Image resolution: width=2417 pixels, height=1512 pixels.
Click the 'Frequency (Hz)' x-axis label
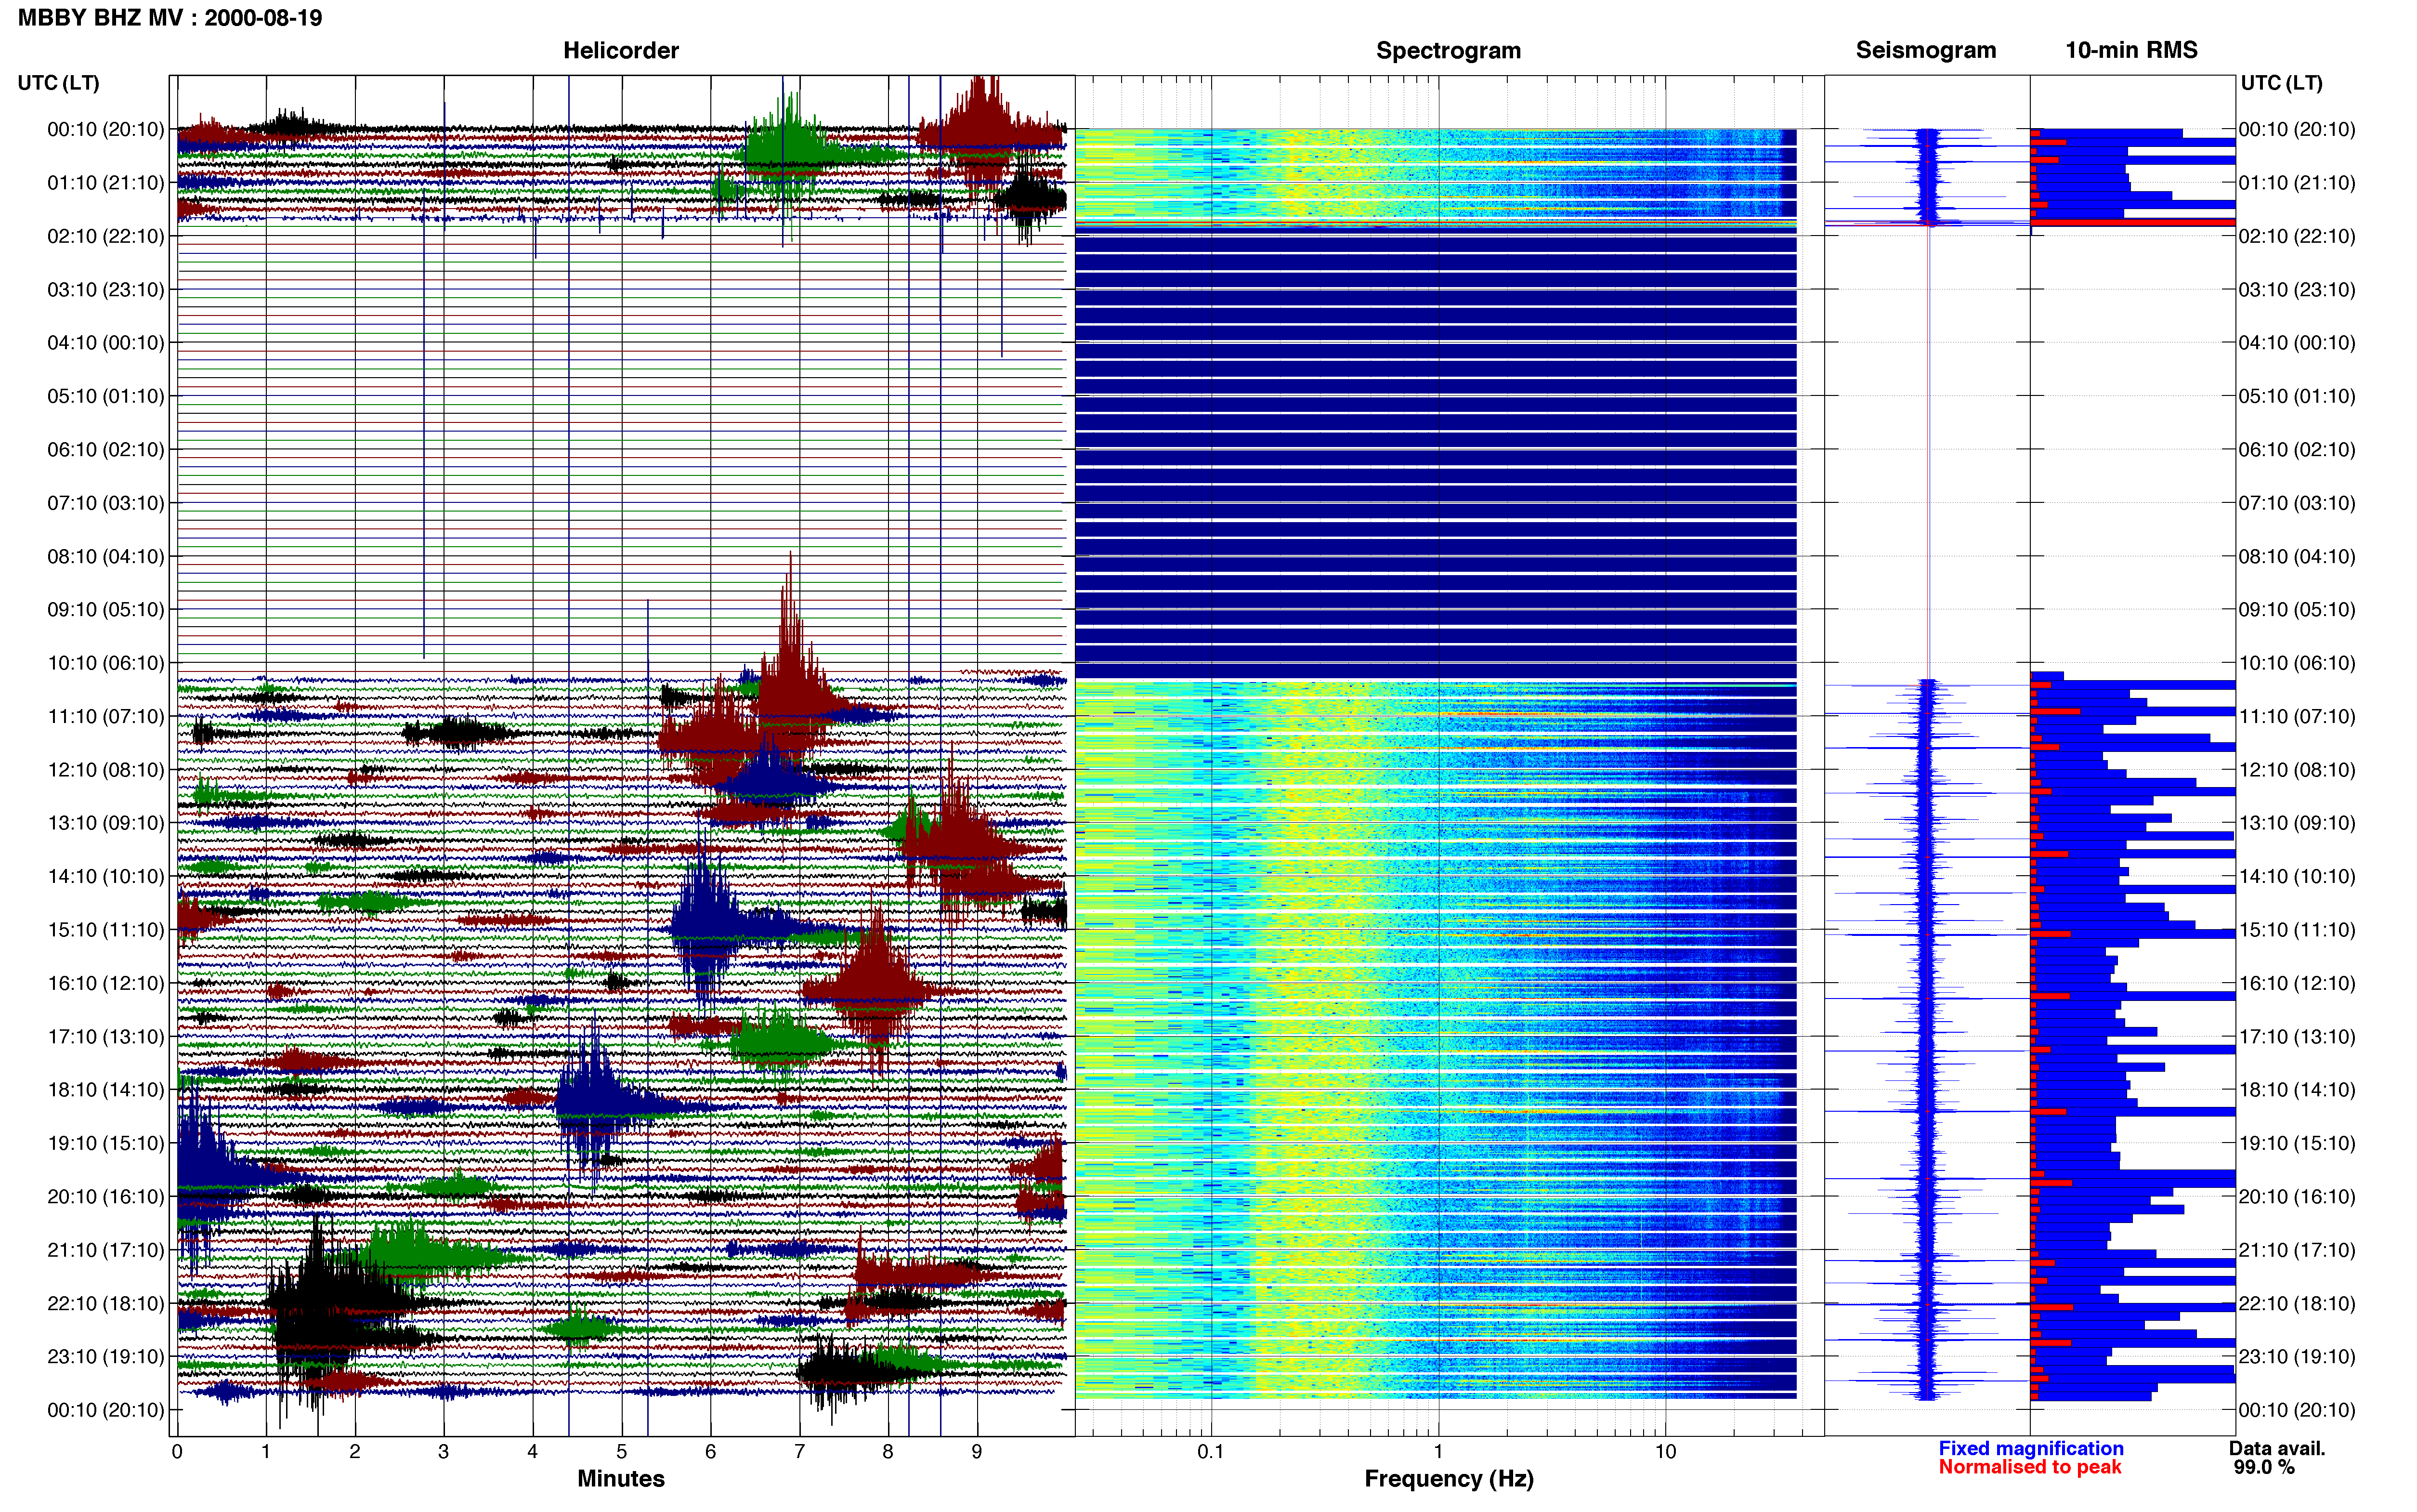[x=1449, y=1479]
